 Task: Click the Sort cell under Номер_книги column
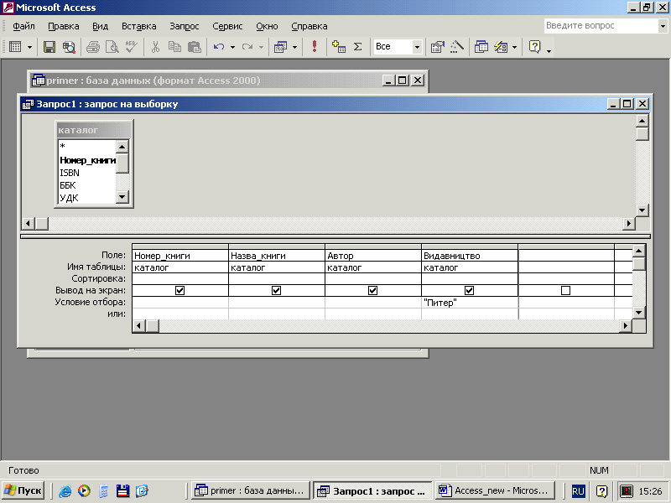pyautogui.click(x=180, y=279)
